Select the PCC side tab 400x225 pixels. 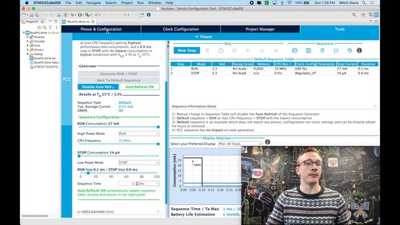(67, 79)
